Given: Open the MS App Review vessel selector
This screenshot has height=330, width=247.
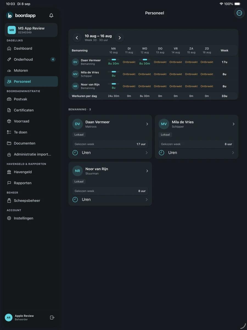Looking at the screenshot, I should (31, 30).
